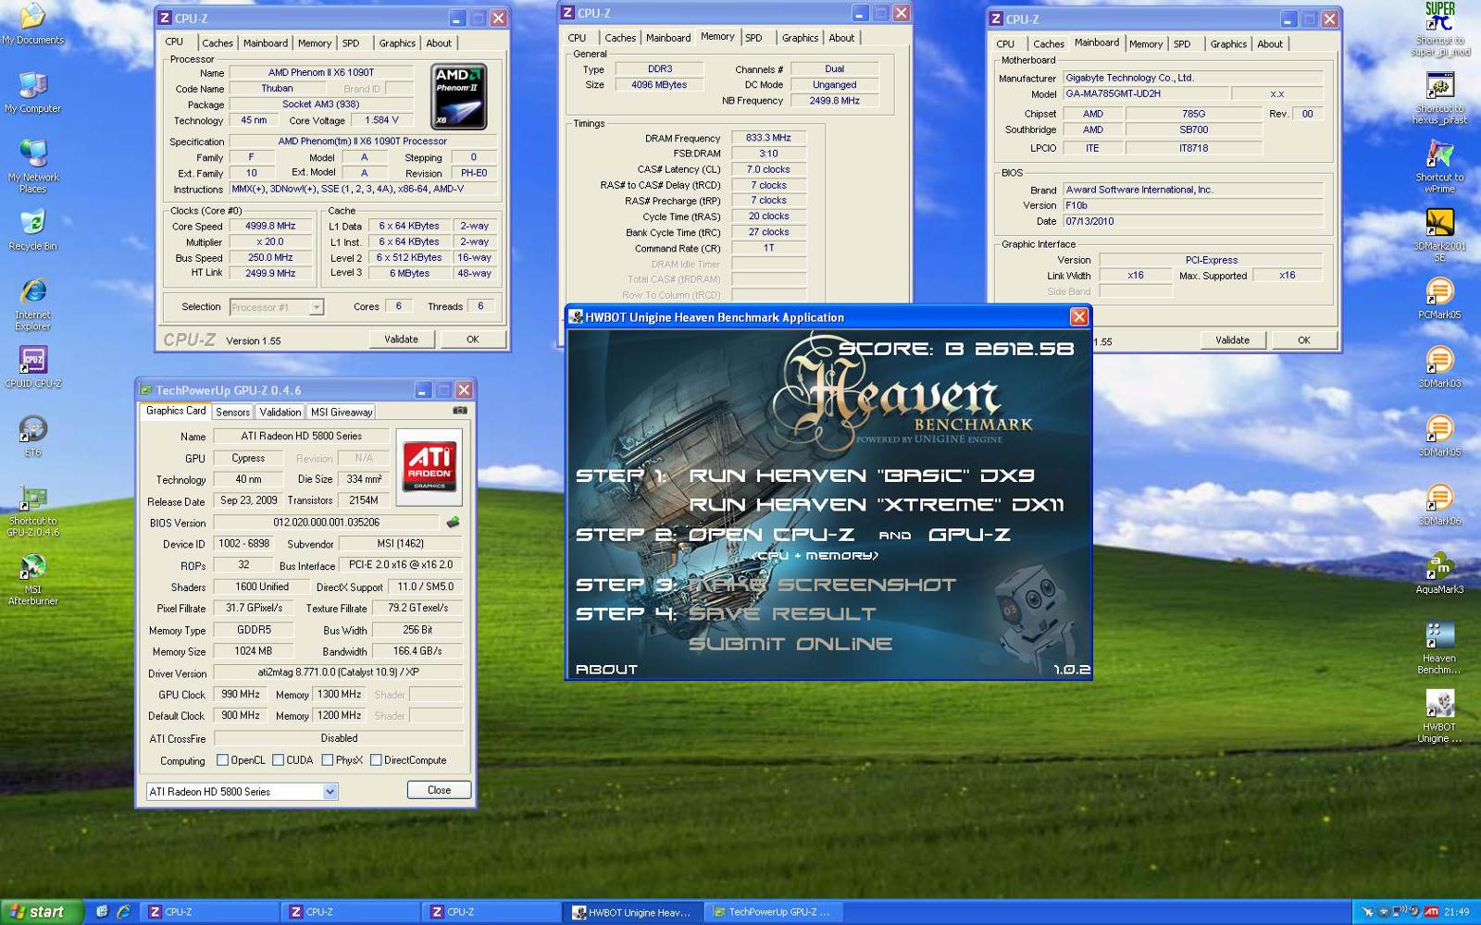Open About tab in left CPU-Z window
The width and height of the screenshot is (1481, 925).
click(439, 43)
